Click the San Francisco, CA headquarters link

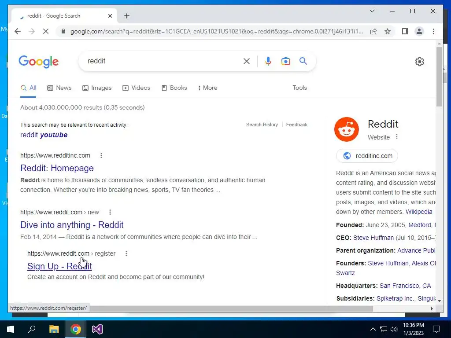pyautogui.click(x=405, y=286)
